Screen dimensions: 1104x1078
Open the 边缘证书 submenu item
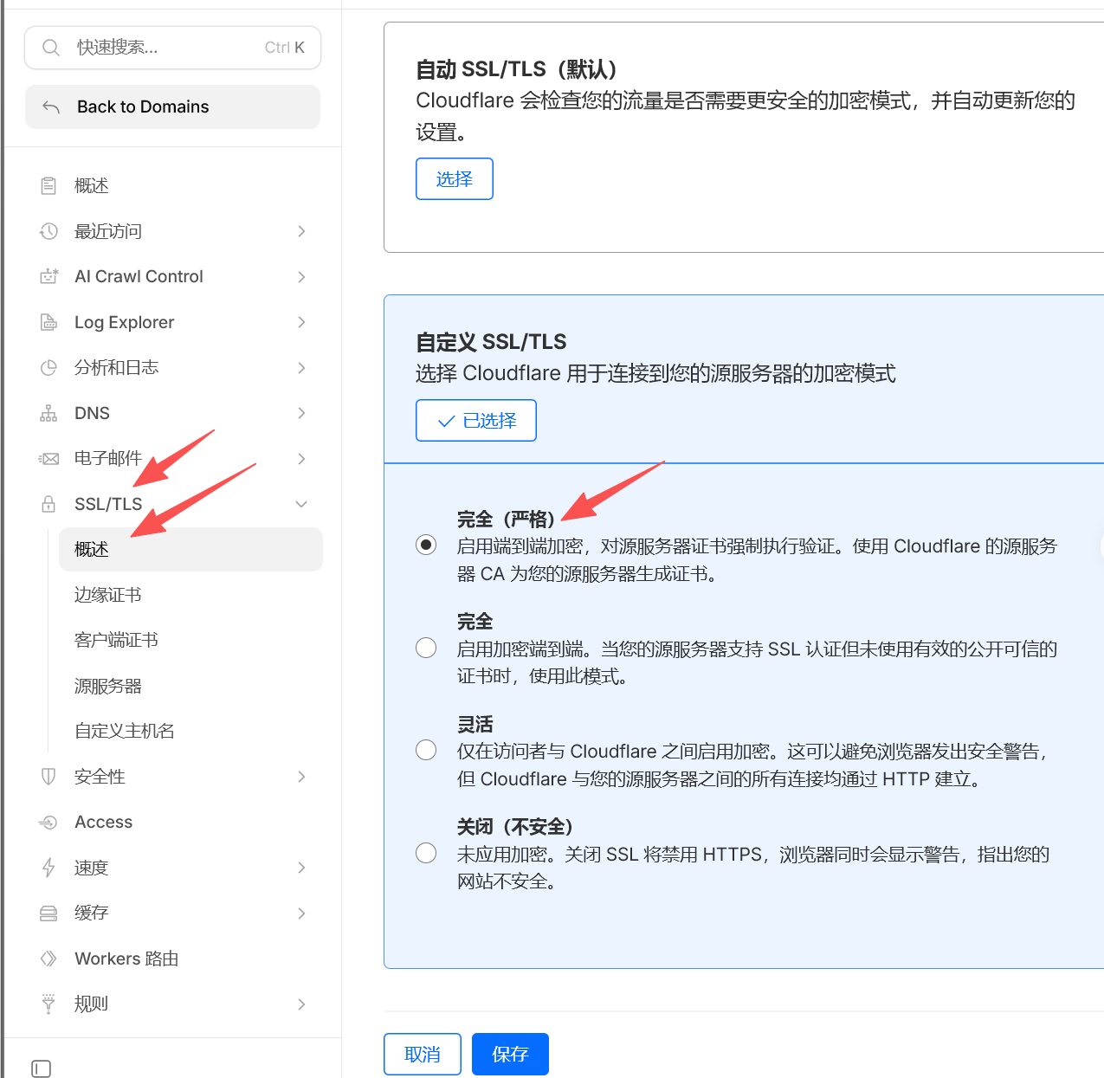pos(108,595)
